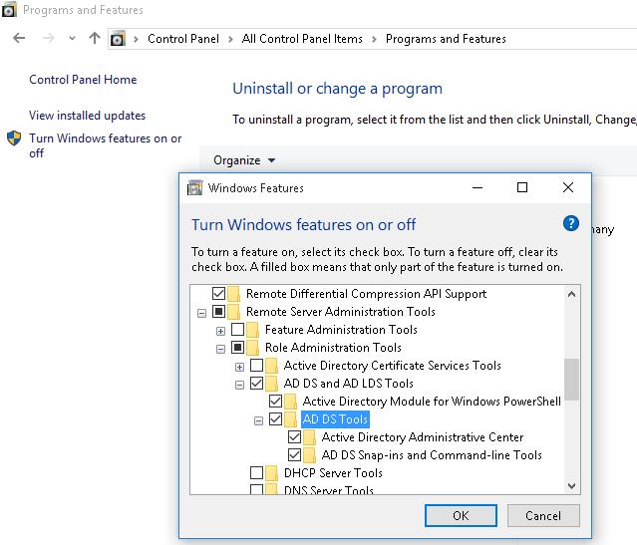Expand the Feature Administration Tools node
The width and height of the screenshot is (637, 545).
220,331
